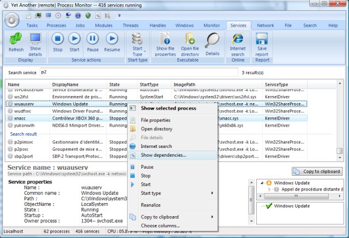Select Reanalize in the context menu
The width and height of the screenshot is (349, 238).
coord(151,205)
